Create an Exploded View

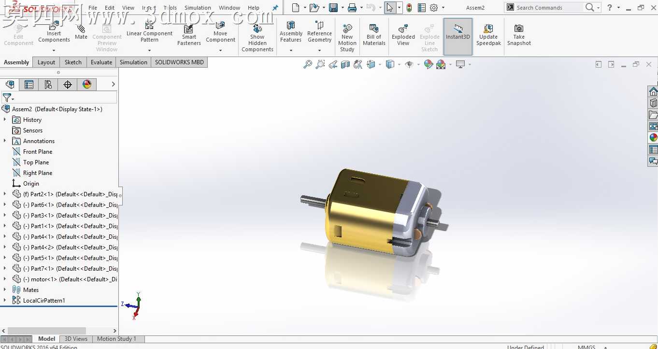pyautogui.click(x=403, y=34)
